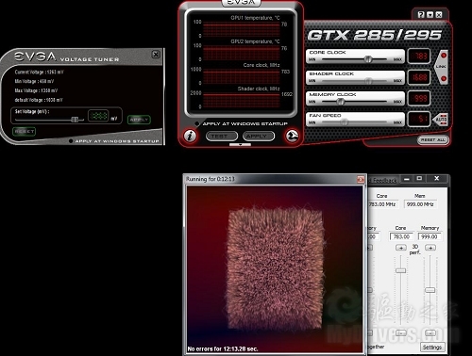The width and height of the screenshot is (472, 356).
Task: Close the clock panel window
Action: click(x=437, y=178)
